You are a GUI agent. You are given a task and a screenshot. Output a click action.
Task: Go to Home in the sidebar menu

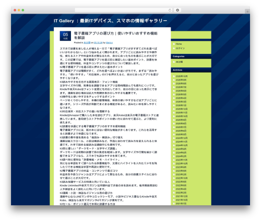click(x=179, y=44)
